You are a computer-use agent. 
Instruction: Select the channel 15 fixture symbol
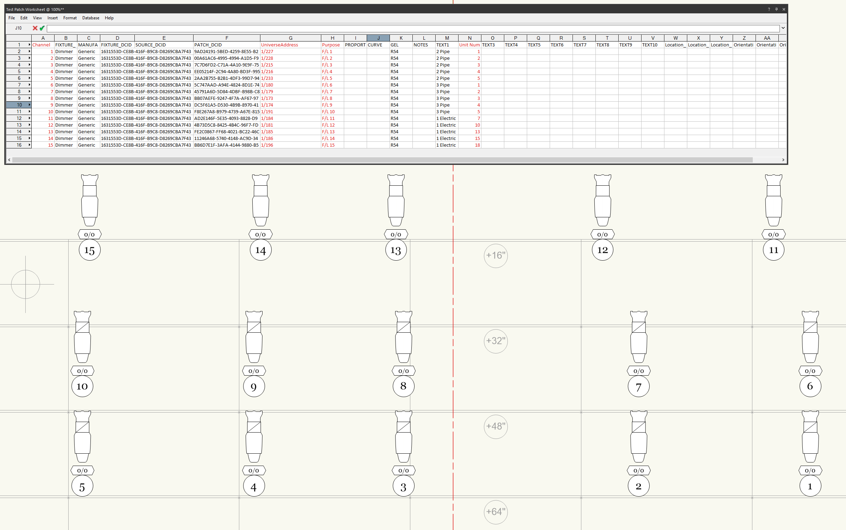coord(89,200)
